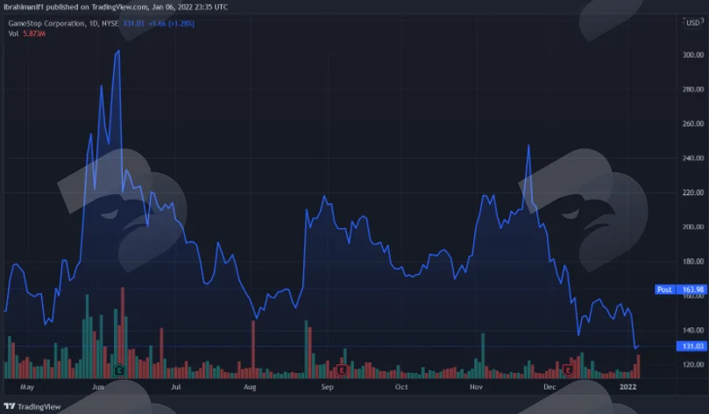
Task: Click the green earnings marker near Jun
Action: click(x=119, y=370)
